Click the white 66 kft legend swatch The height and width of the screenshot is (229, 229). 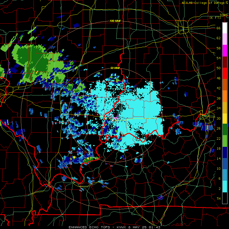225,28
